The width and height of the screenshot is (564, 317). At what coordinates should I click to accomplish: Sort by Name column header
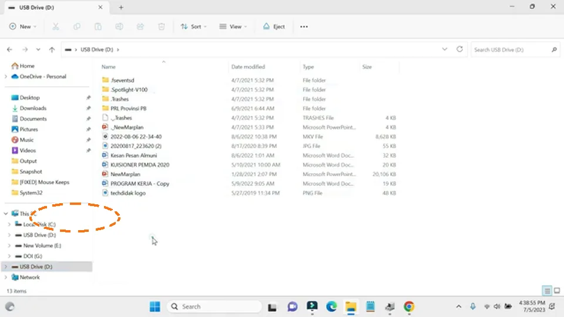(x=109, y=67)
